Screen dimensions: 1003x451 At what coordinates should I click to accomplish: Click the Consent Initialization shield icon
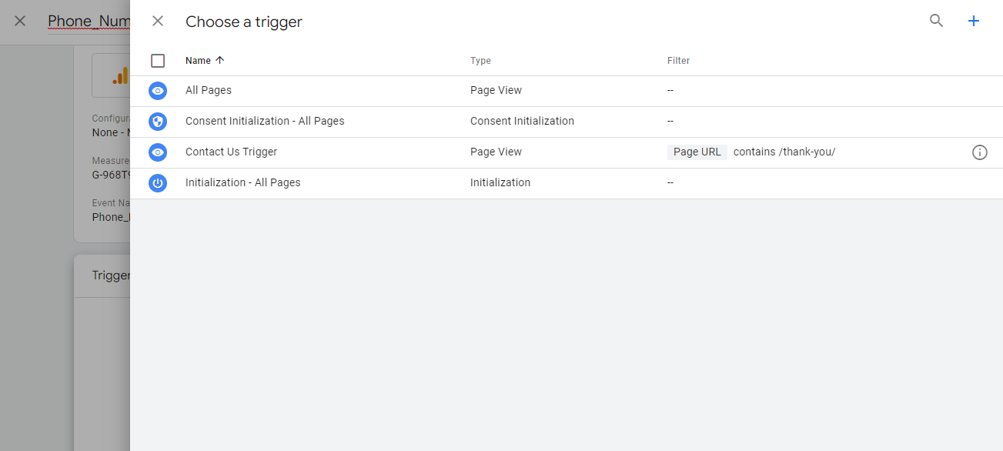[158, 122]
